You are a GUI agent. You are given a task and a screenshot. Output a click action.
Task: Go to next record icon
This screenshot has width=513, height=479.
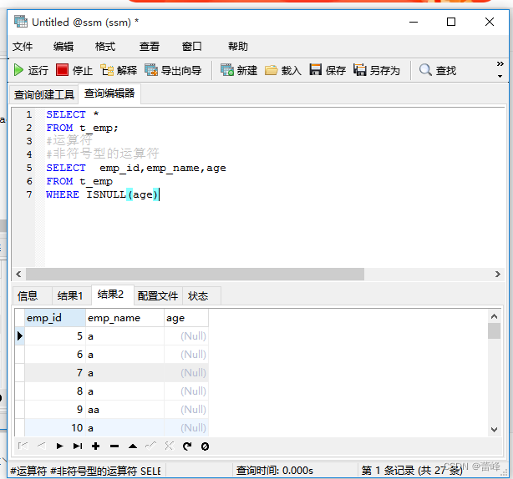[x=59, y=446]
